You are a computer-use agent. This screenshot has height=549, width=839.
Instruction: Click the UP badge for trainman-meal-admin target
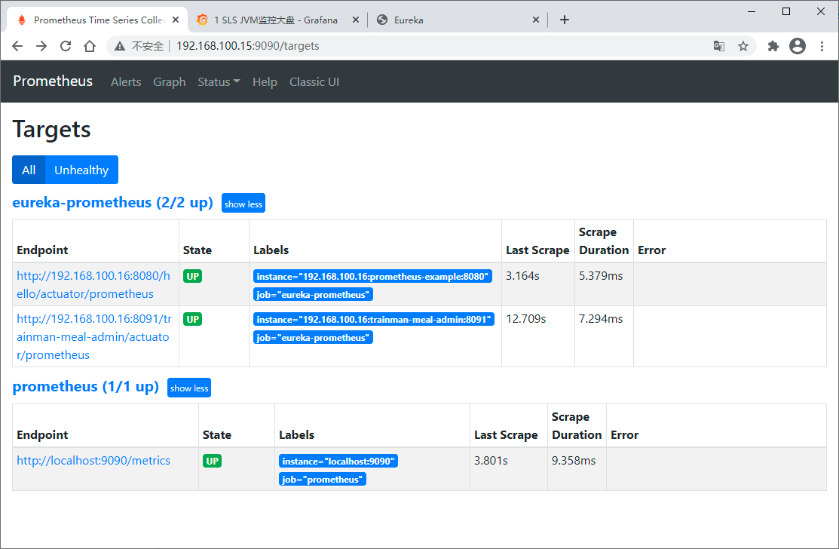193,320
